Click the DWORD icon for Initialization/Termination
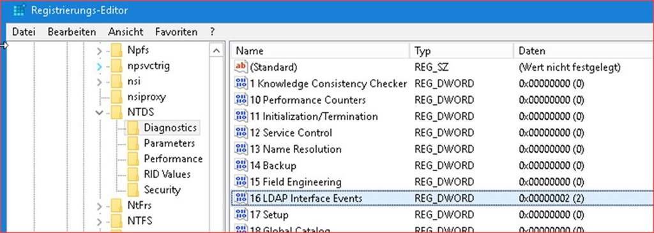 (241, 117)
